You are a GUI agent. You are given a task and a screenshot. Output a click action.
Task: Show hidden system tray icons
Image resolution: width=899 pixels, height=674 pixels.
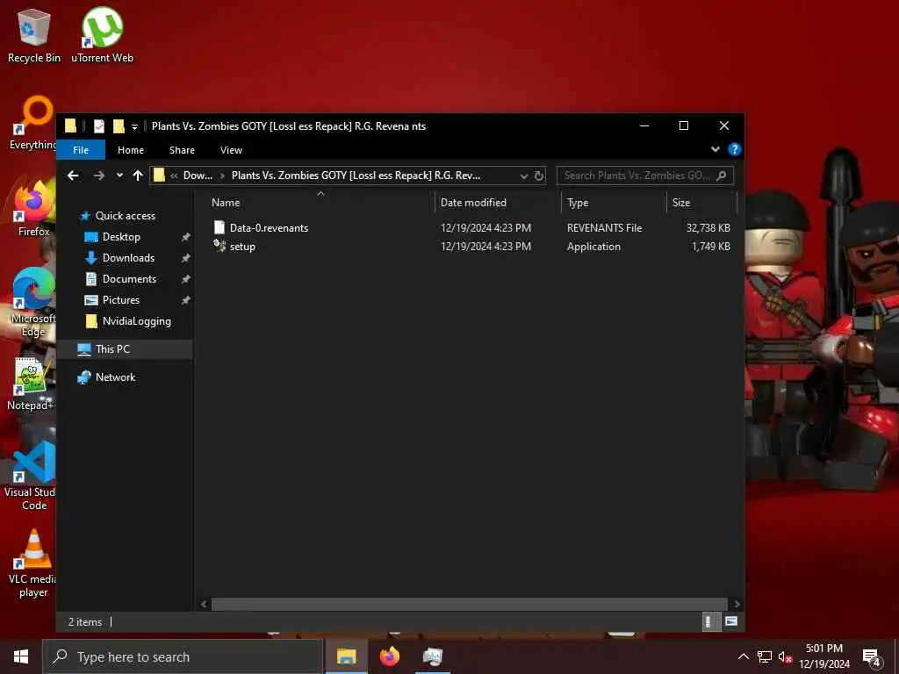coord(743,656)
